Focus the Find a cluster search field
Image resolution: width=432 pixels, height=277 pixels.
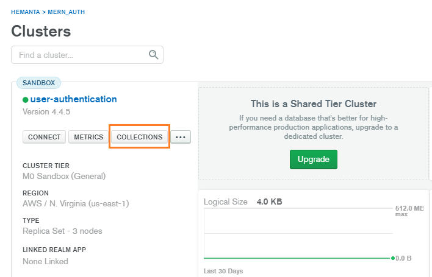79,55
